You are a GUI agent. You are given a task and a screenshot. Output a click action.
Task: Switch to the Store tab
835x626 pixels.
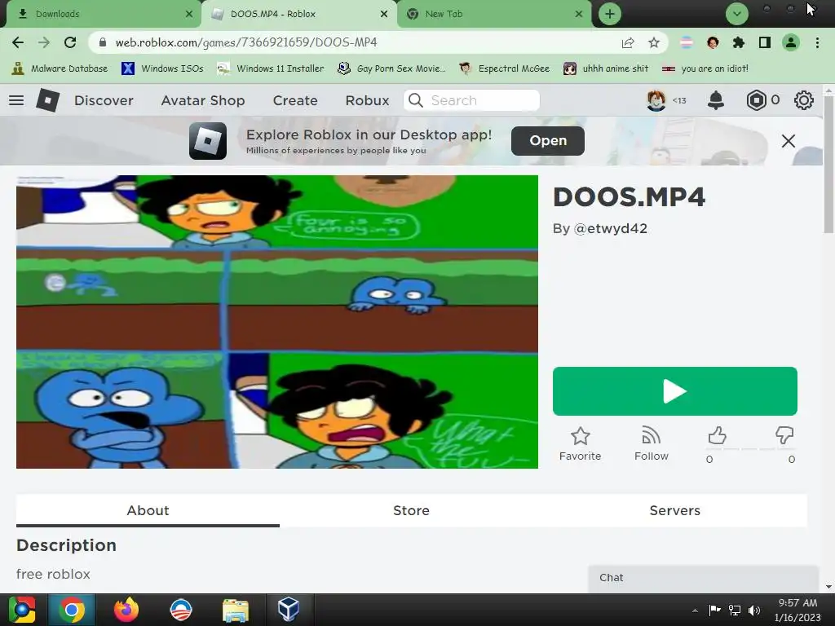(411, 510)
